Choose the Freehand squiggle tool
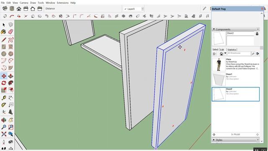 point(11,40)
